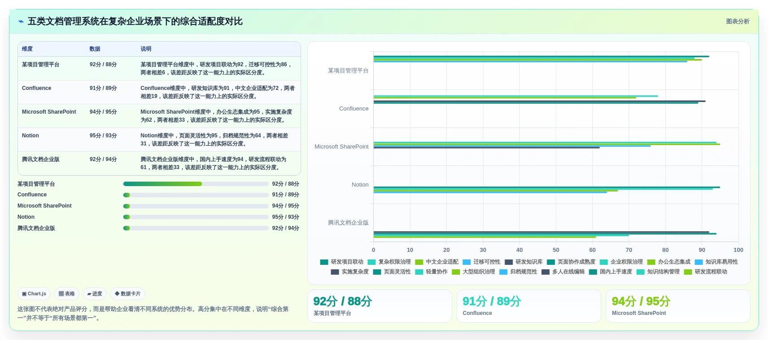Select the 数据卡片 tag chip
The height and width of the screenshot is (340, 768).
coord(128,294)
